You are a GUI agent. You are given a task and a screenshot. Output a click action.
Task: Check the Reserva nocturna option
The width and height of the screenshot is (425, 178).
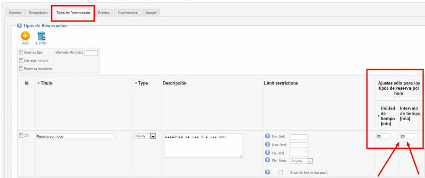[x=21, y=69]
